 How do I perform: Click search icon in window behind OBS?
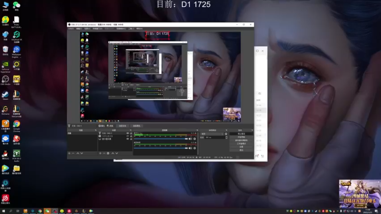[x=260, y=93]
